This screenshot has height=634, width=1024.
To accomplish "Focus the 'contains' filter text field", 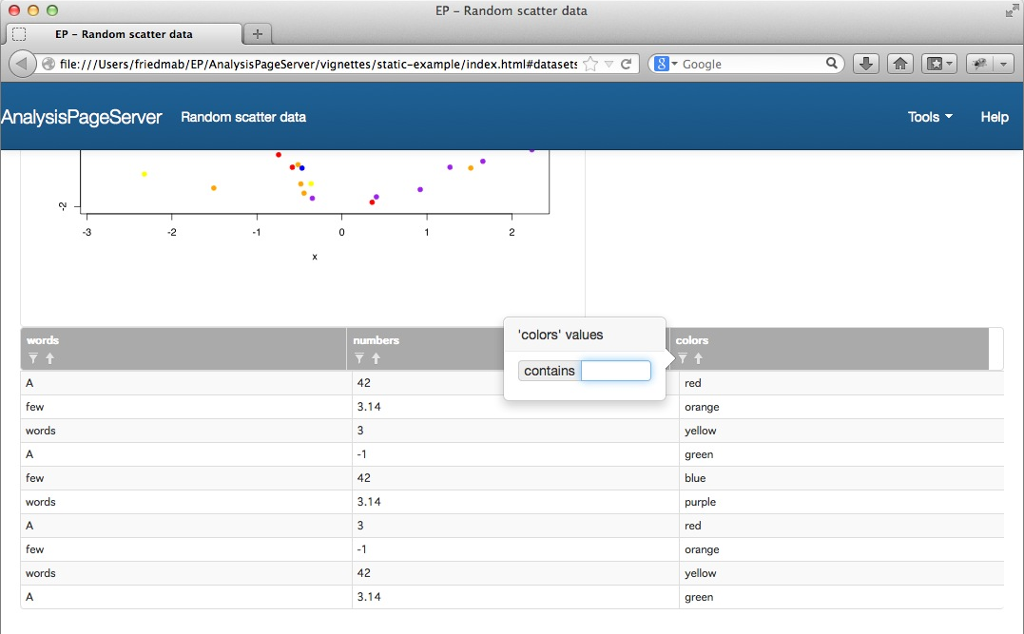I will point(615,371).
